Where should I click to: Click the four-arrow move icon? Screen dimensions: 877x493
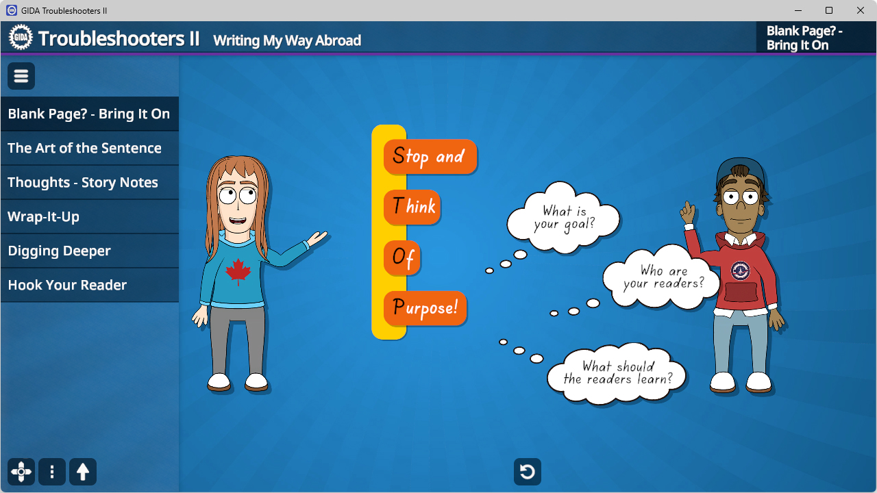(21, 472)
